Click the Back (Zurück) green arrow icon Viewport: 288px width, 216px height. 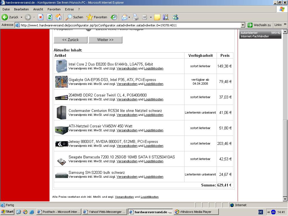pos(5,17)
